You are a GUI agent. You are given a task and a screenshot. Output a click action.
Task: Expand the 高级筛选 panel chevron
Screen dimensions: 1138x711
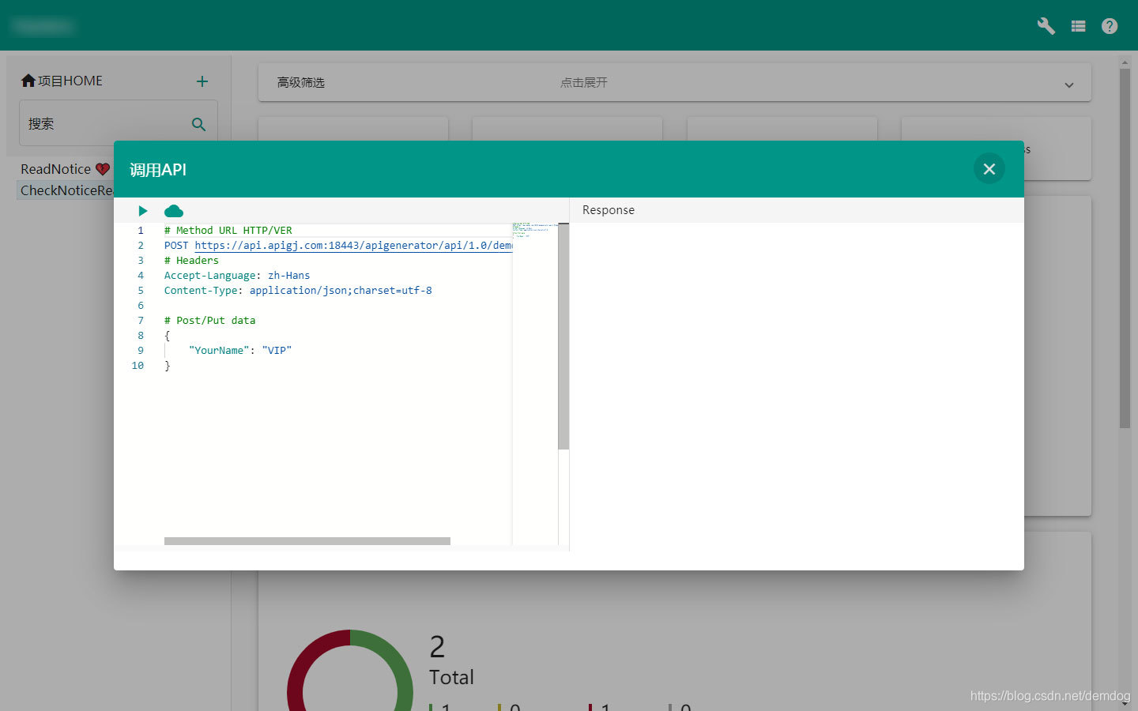1069,85
